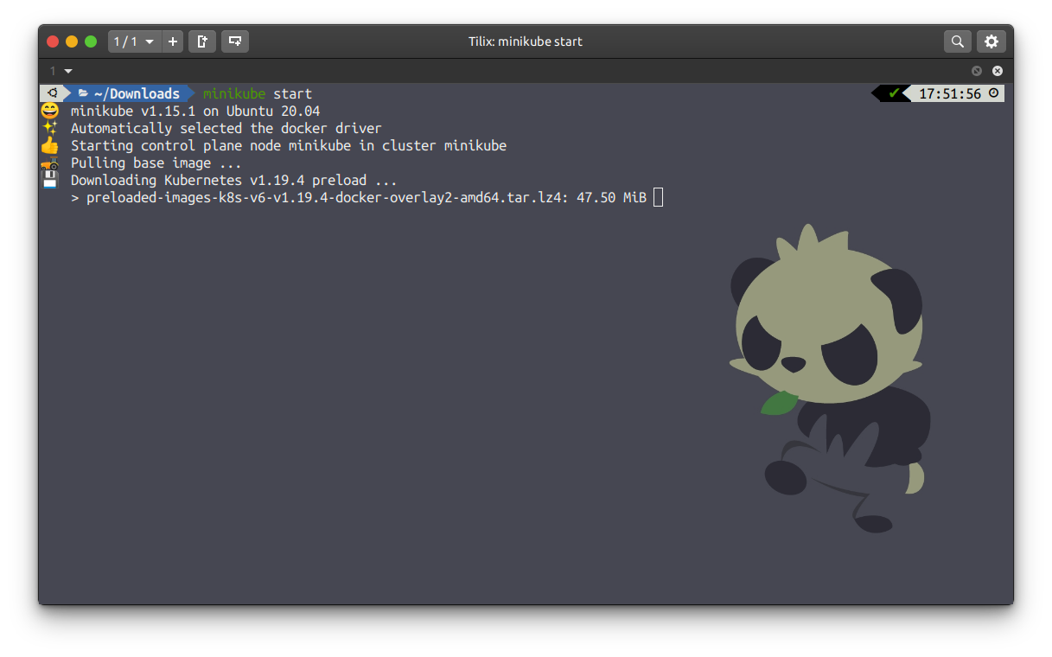Click the '47.50 MiB' download progress value
Viewport: 1052px width, 657px height.
click(610, 198)
